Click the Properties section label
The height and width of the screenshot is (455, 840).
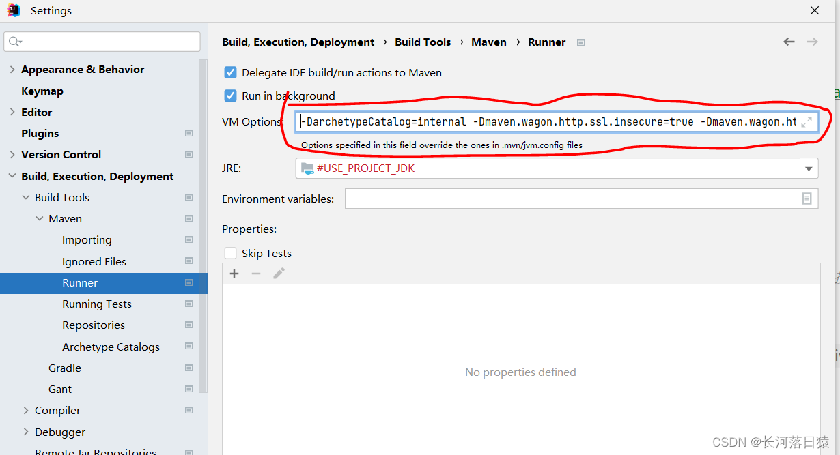249,229
